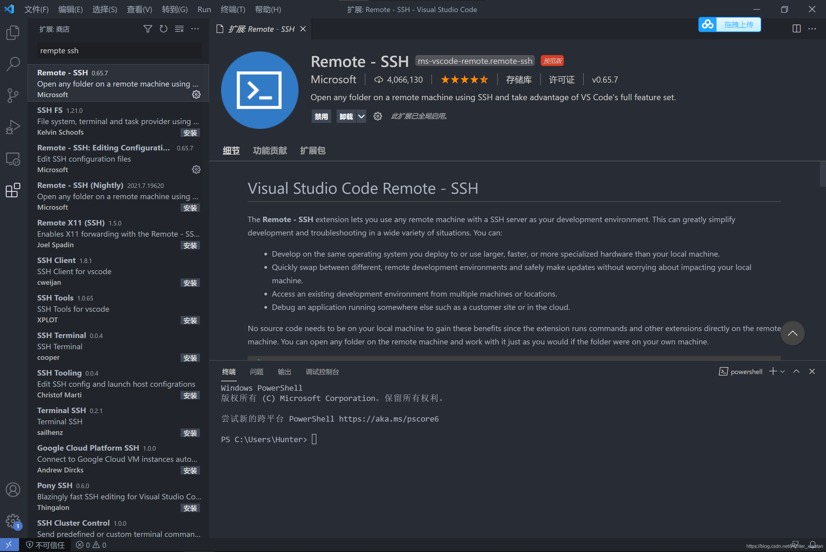This screenshot has height=552, width=826.
Task: Click the extension page vertical scrollbar
Action: (x=822, y=174)
